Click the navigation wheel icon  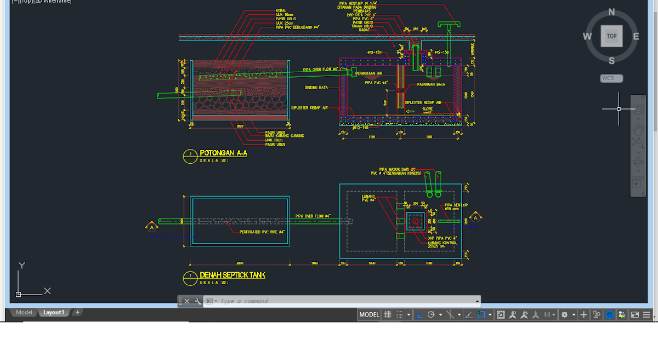click(639, 108)
